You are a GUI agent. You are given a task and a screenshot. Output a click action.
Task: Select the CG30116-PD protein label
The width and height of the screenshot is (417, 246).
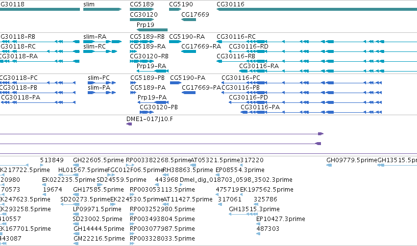248,98
